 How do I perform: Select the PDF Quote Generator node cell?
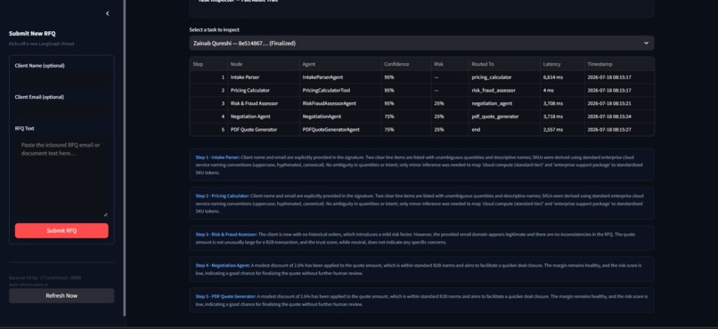click(264, 130)
